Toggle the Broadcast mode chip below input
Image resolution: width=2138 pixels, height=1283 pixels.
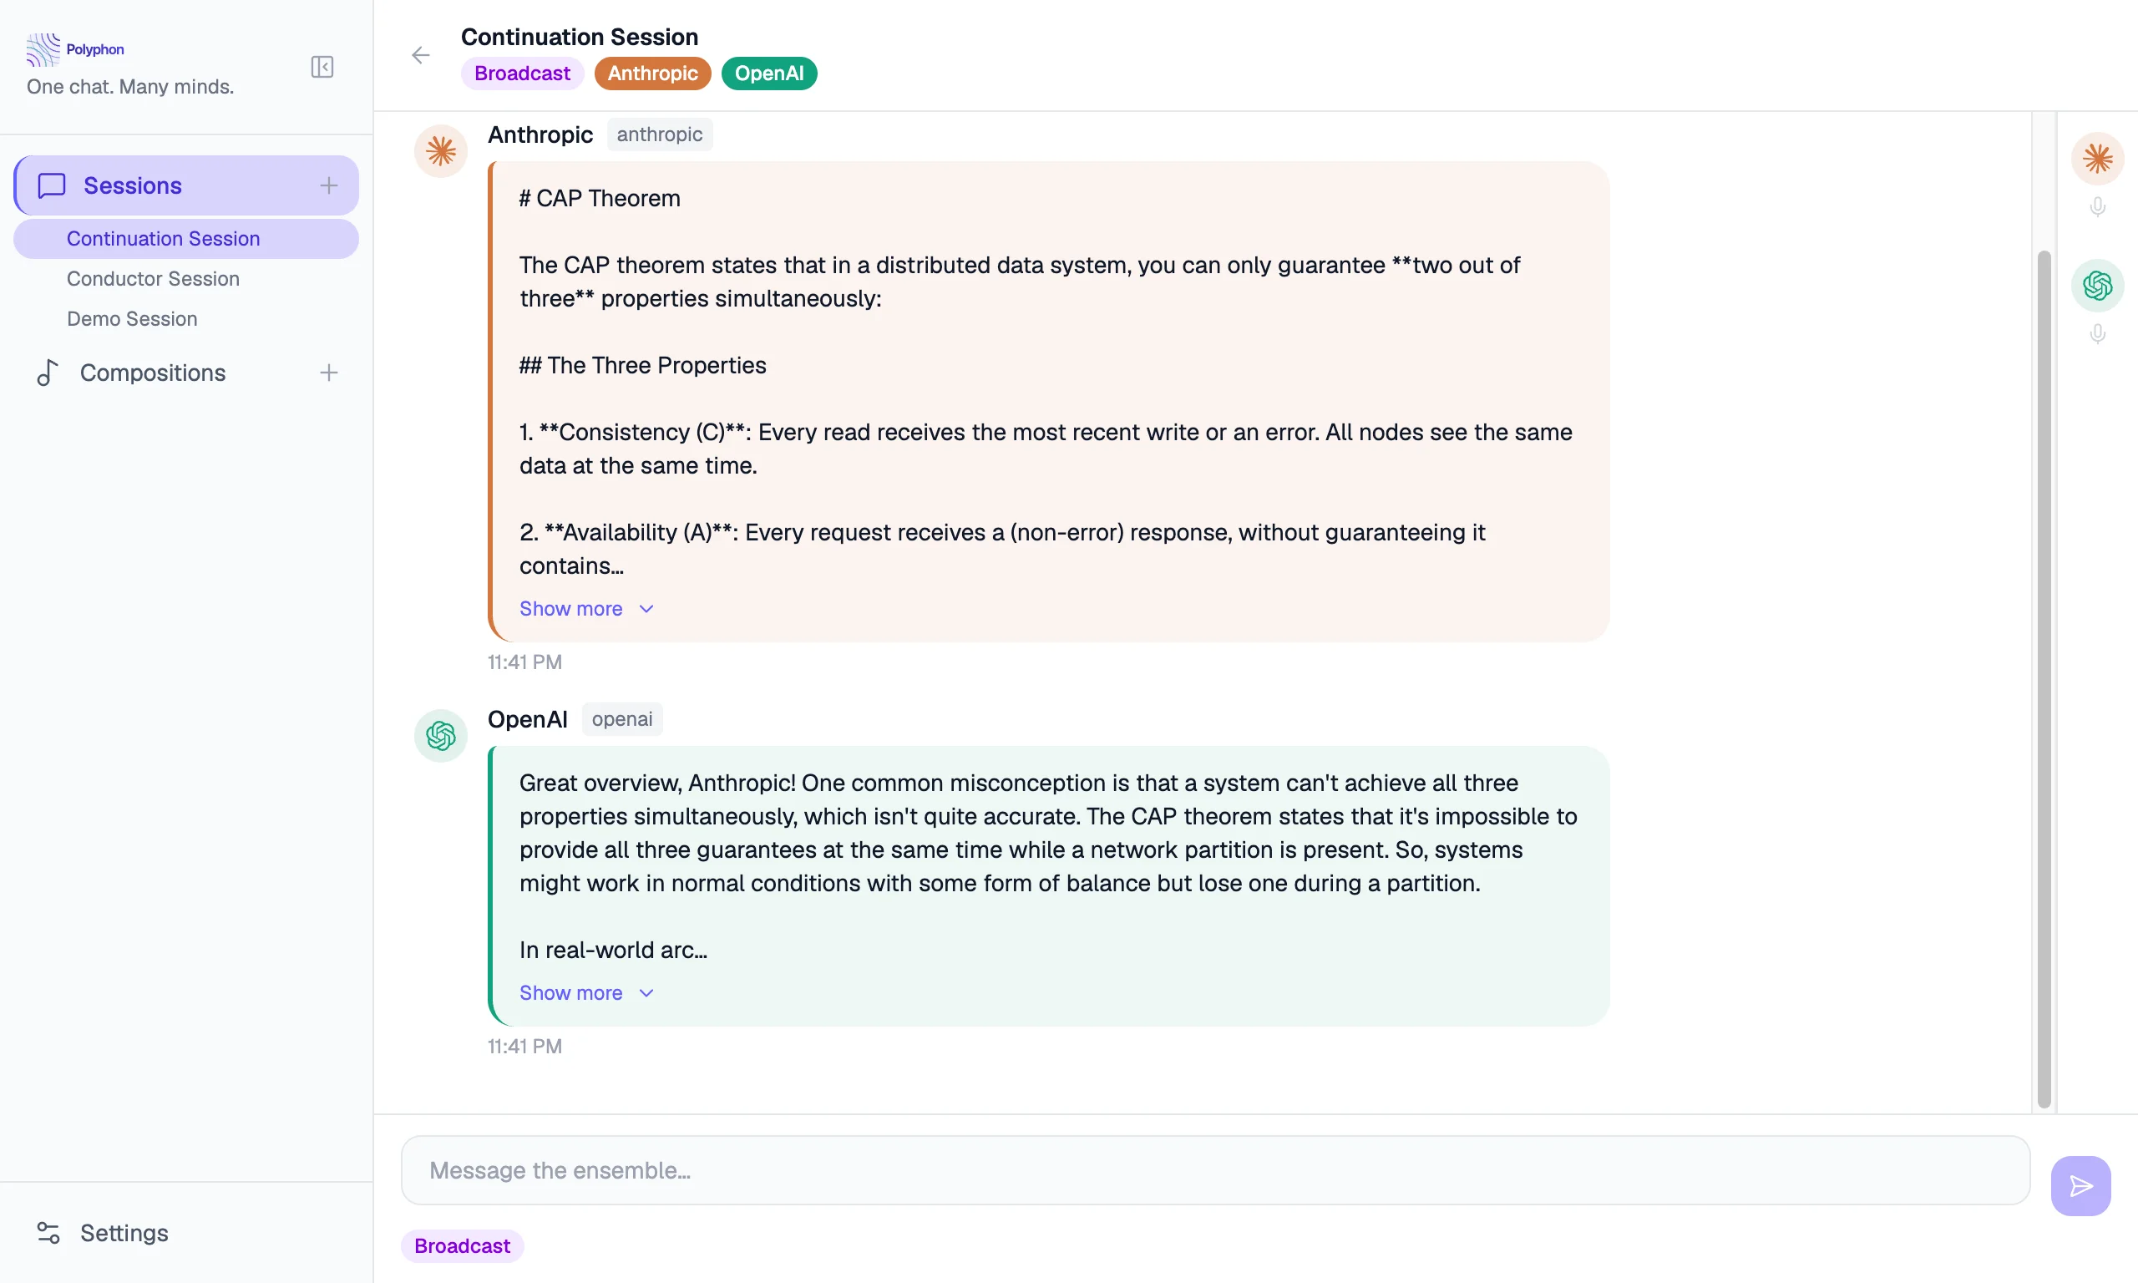[463, 1245]
